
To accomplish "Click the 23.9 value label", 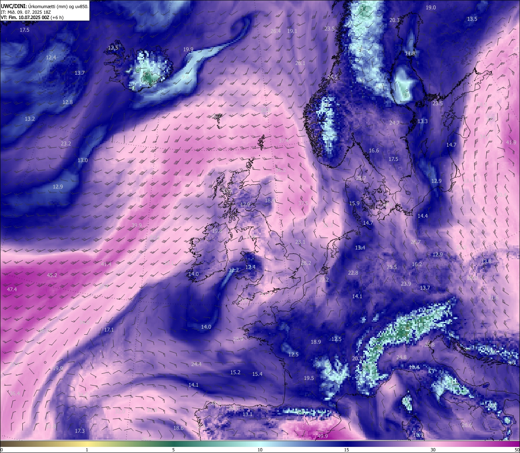I will [406, 284].
